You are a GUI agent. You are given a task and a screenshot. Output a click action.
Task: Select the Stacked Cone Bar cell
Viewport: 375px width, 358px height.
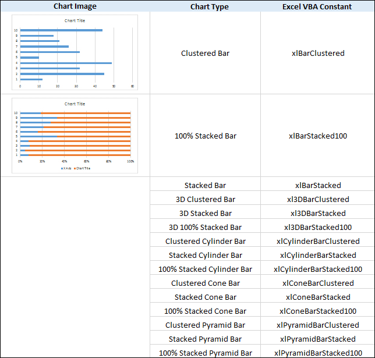tap(205, 297)
